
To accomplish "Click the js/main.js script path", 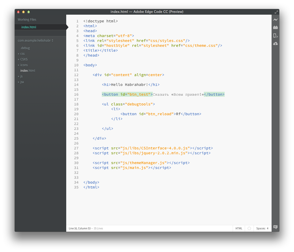I will 134,168.
